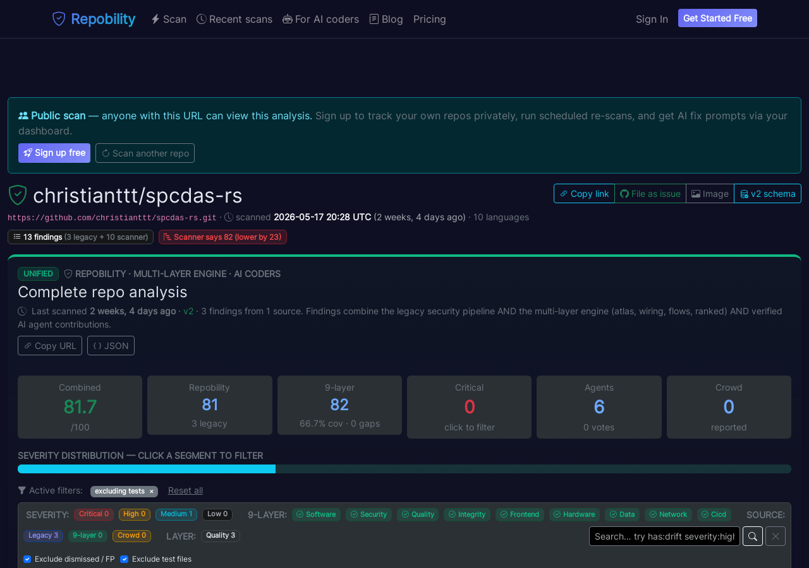Click the dark remainder of severity bar

pos(533,469)
